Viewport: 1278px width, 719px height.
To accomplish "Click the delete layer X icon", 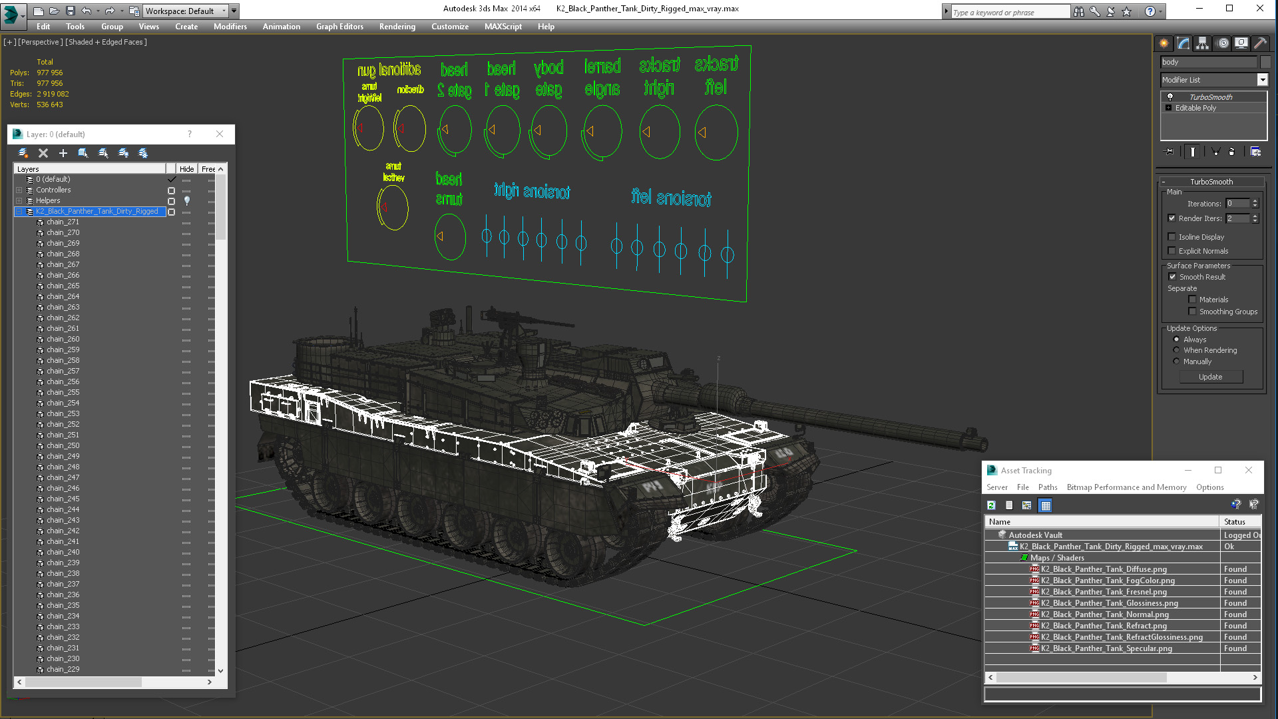I will coord(43,153).
